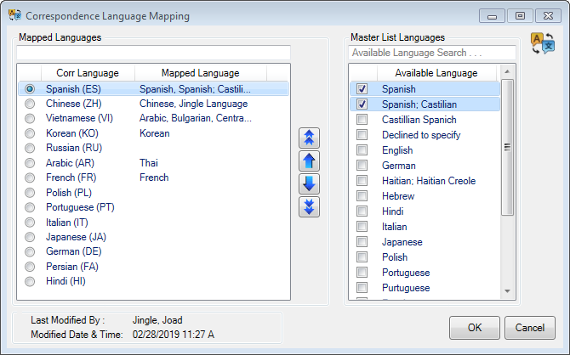Focus the Available Language Search field

(432, 53)
